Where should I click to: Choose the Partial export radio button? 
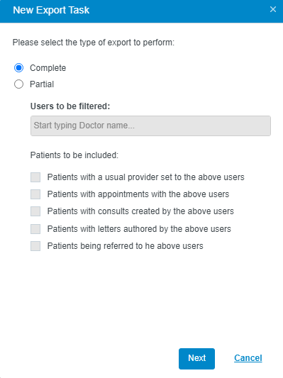point(19,84)
